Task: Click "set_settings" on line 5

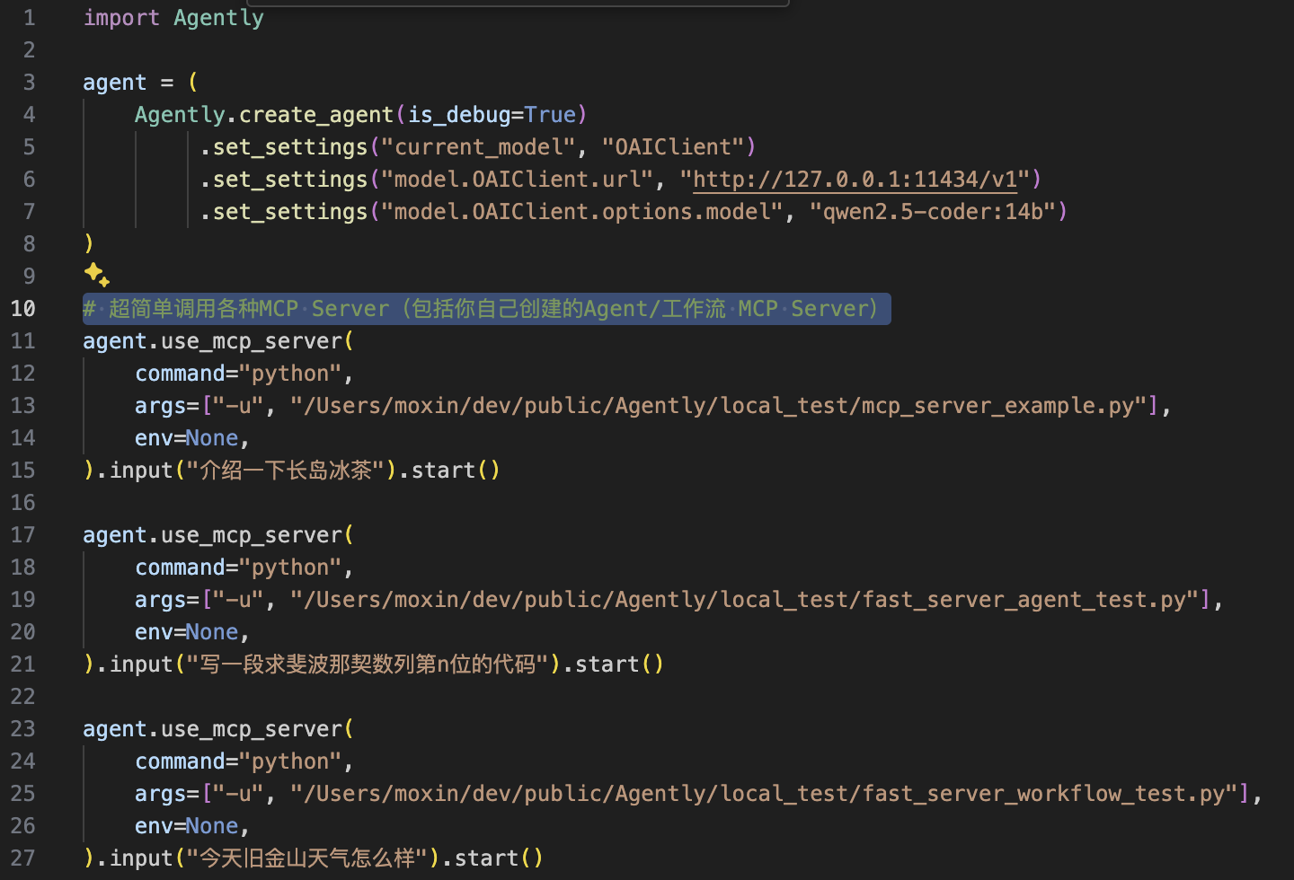Action: [x=290, y=147]
